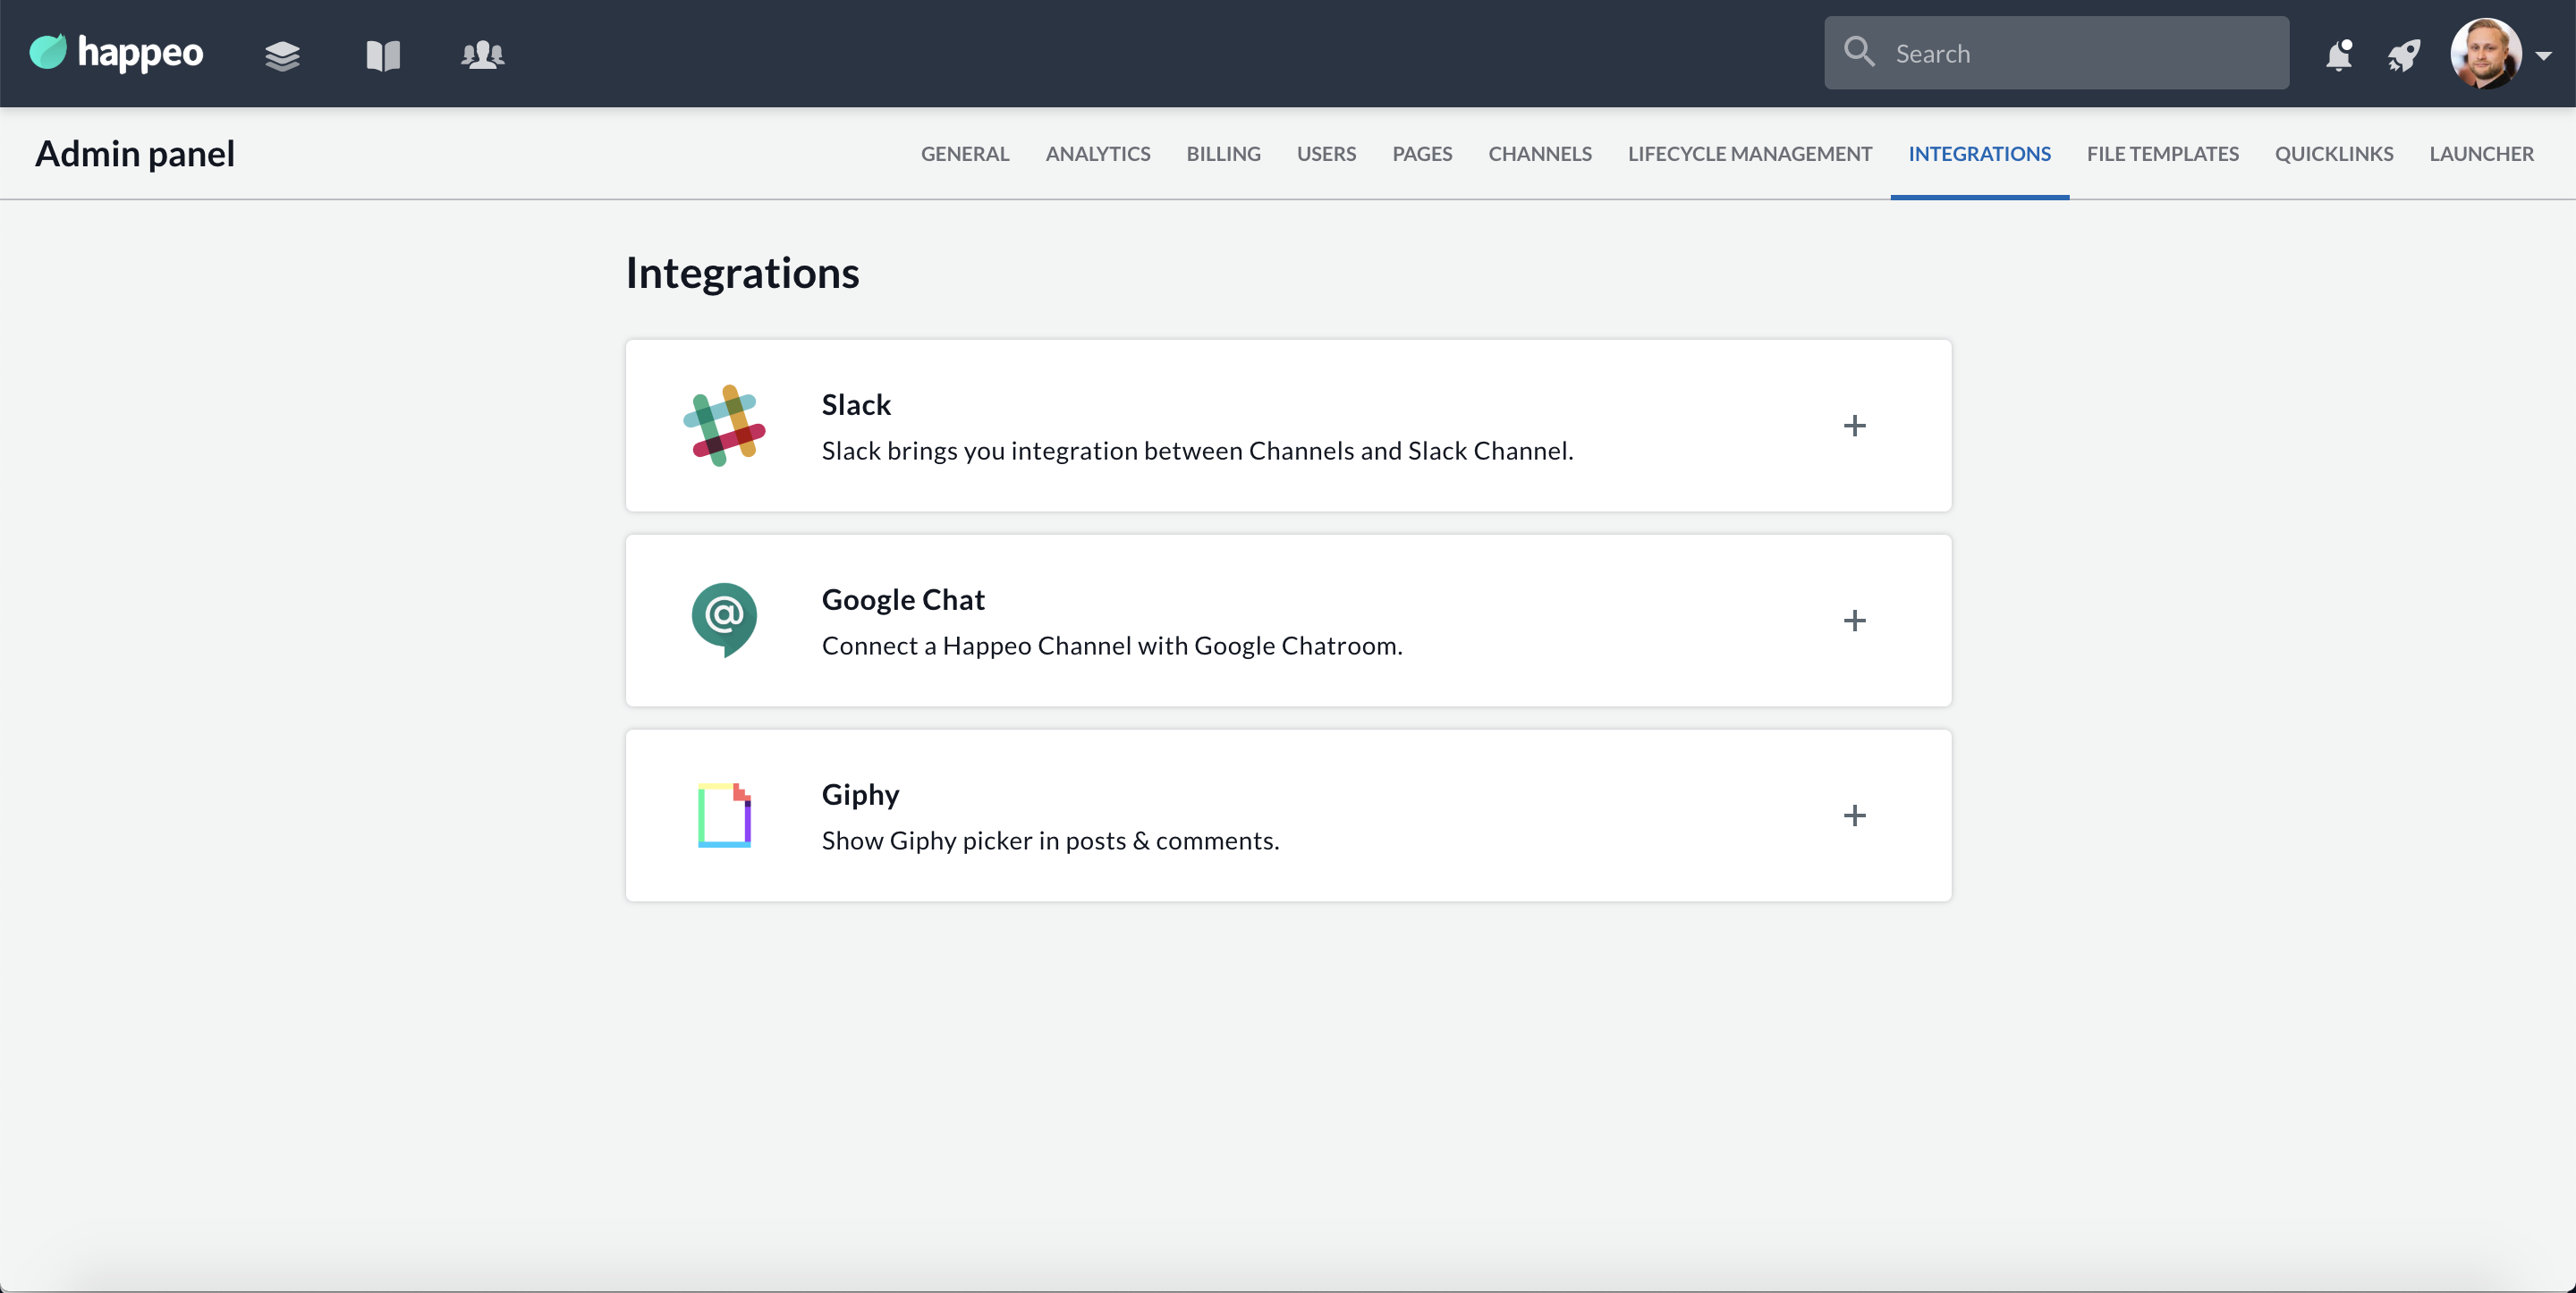Click the user profile avatar
Viewport: 2576px width, 1293px height.
2484,54
